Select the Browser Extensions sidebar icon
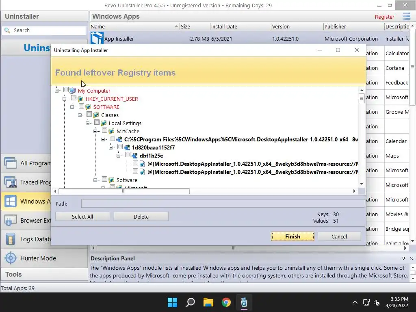The width and height of the screenshot is (416, 312). coord(11,220)
